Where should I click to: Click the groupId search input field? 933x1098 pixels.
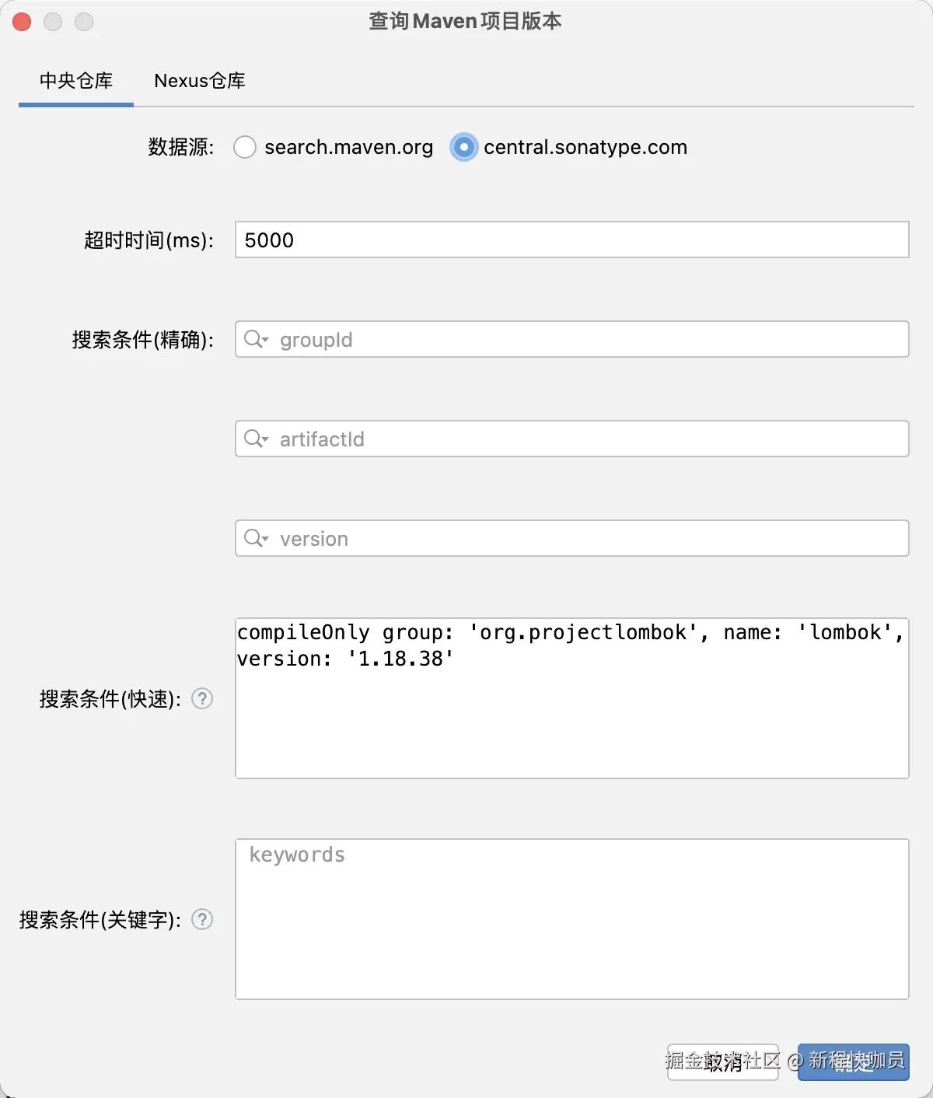pyautogui.click(x=544, y=339)
